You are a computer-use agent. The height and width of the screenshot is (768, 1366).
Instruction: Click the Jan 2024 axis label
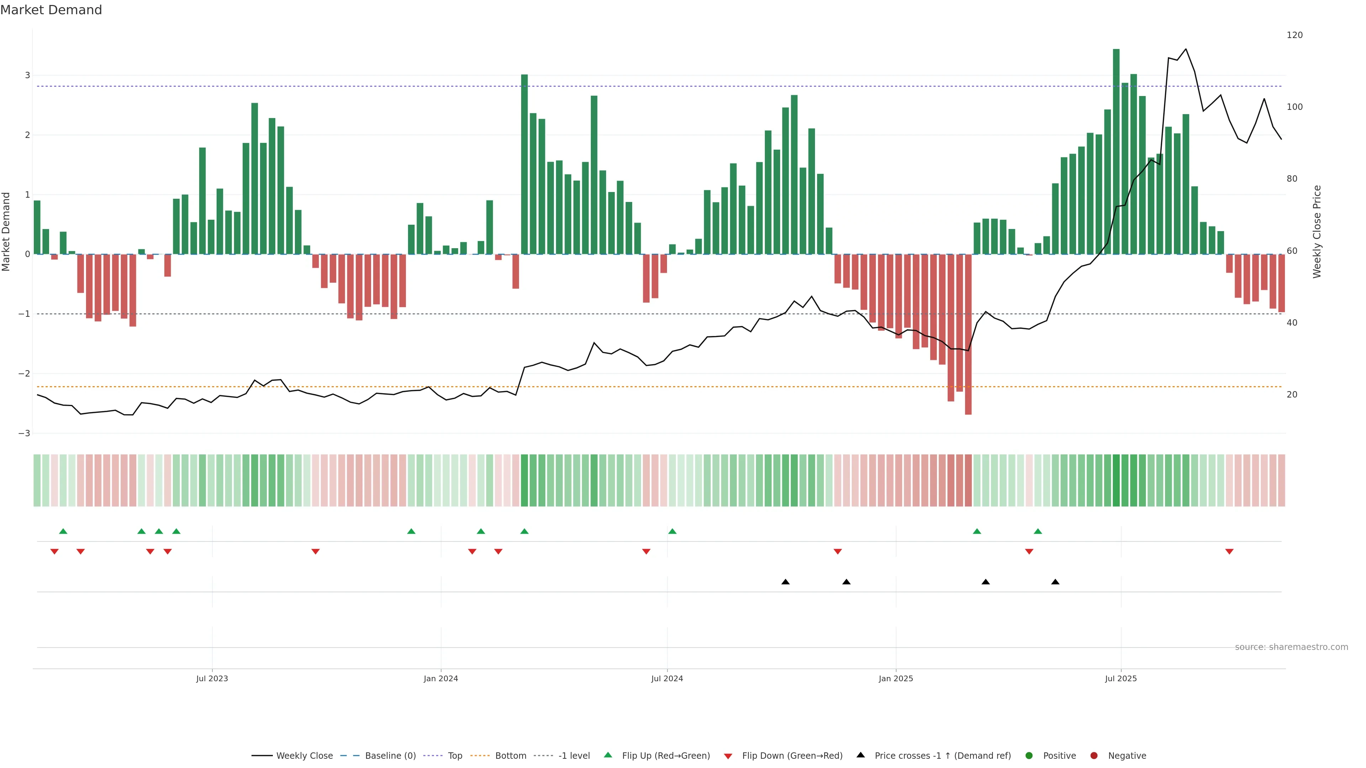pos(441,678)
